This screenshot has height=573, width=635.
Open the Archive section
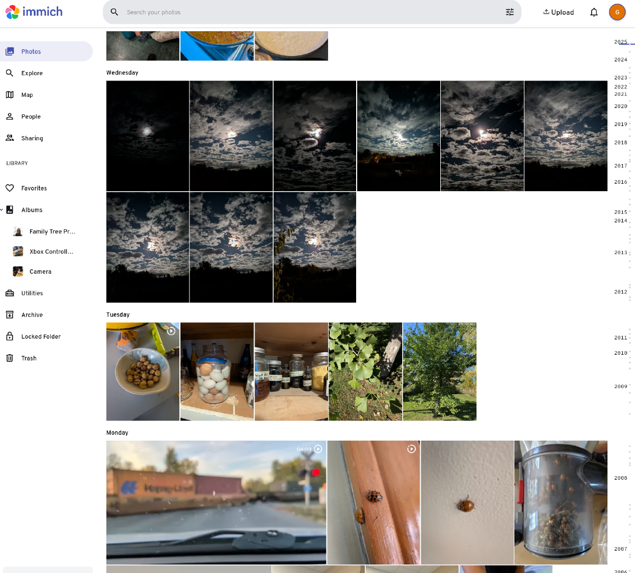coord(32,315)
